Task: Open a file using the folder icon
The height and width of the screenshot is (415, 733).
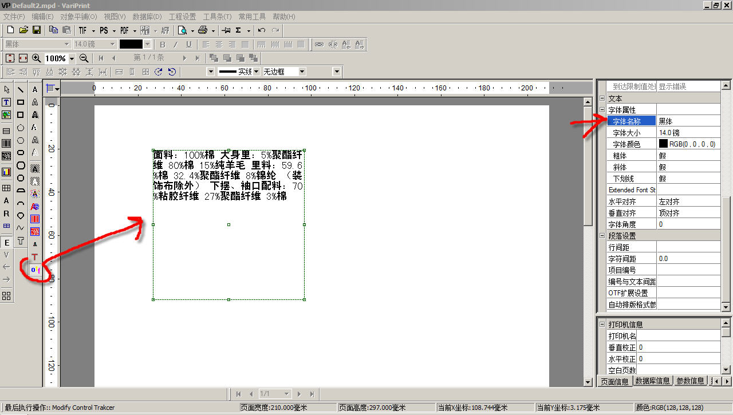Action: point(23,30)
